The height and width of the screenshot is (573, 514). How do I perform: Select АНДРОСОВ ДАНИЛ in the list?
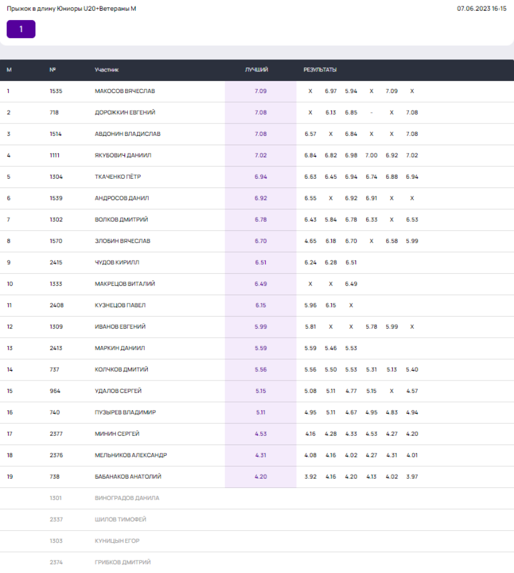click(121, 198)
